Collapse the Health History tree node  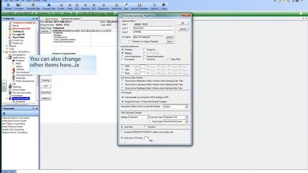pos(7,58)
